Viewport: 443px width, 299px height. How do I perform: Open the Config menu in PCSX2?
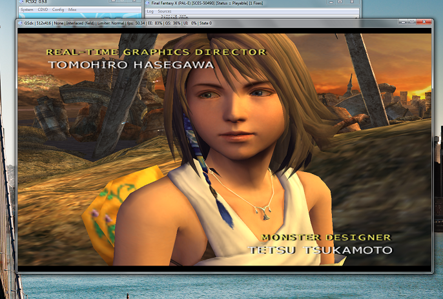(58, 10)
